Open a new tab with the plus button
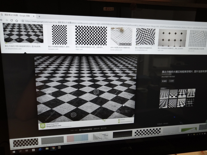Viewport: 207px width, 155px height. pos(39,16)
